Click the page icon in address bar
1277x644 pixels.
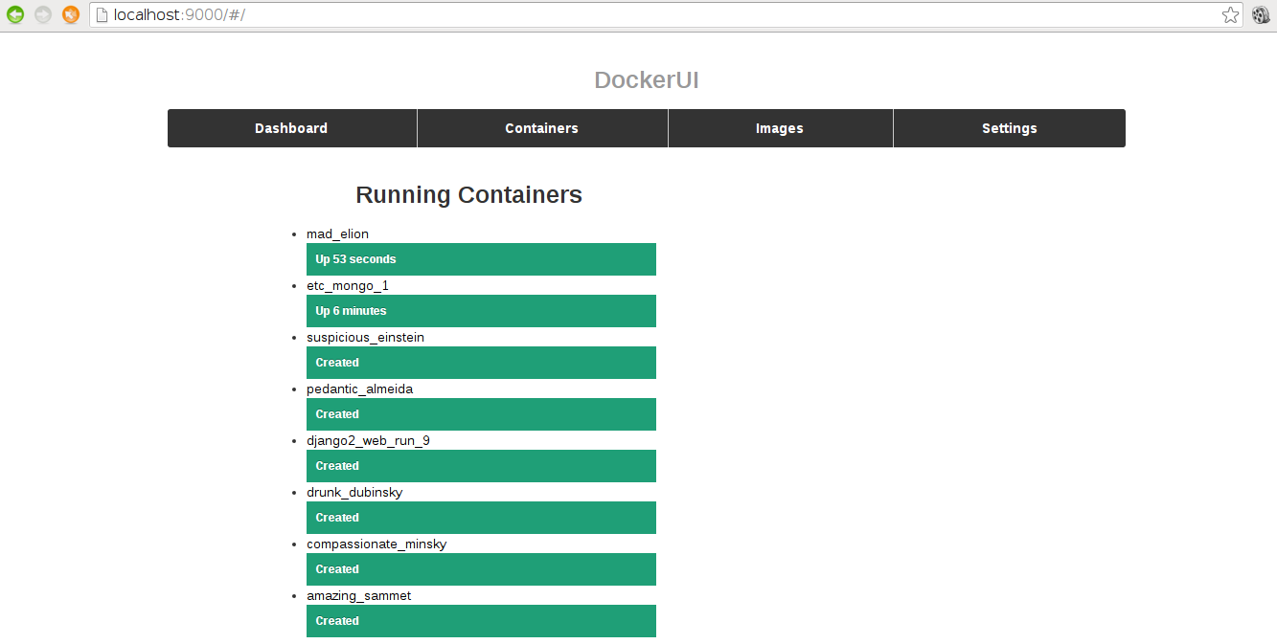102,15
